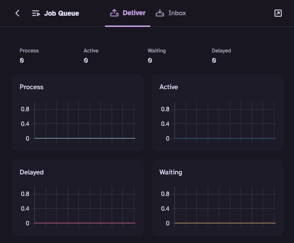The image size is (294, 243).
Task: Click the Active count value 0
Action: point(86,60)
